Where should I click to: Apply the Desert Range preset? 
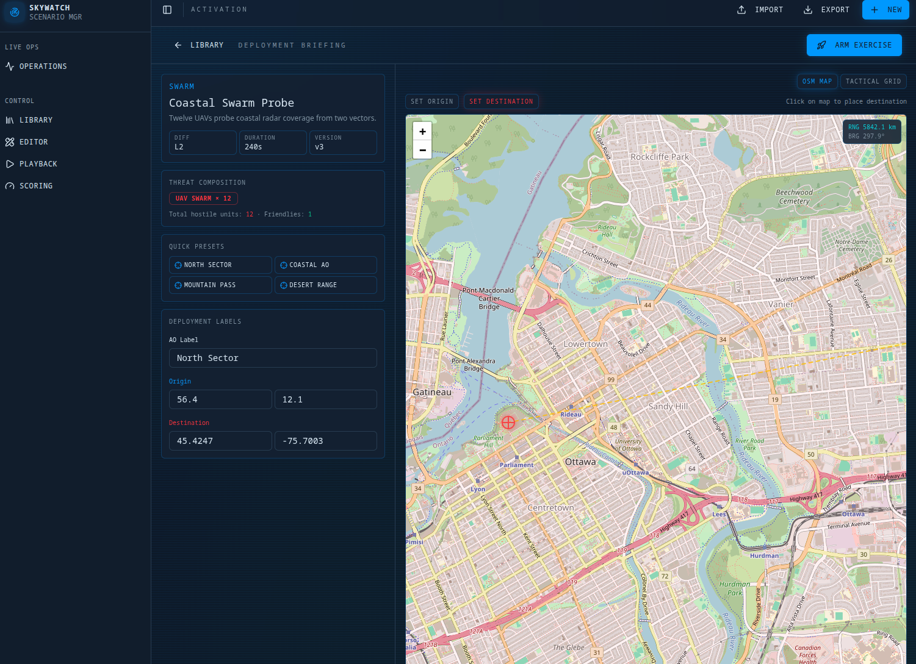coord(326,285)
